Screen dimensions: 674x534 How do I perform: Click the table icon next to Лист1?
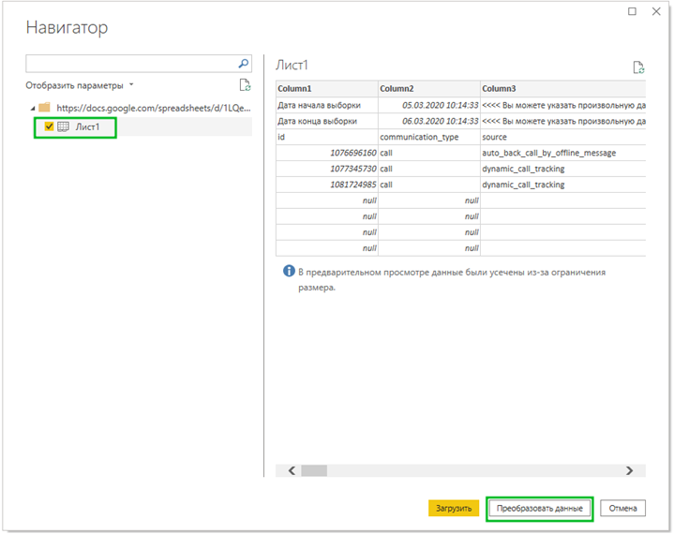click(x=64, y=126)
